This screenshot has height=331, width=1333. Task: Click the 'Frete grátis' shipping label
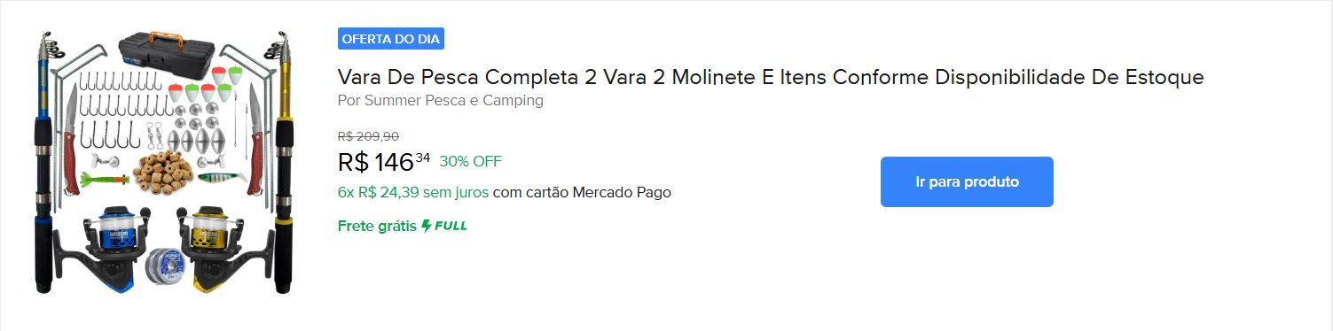tap(377, 226)
